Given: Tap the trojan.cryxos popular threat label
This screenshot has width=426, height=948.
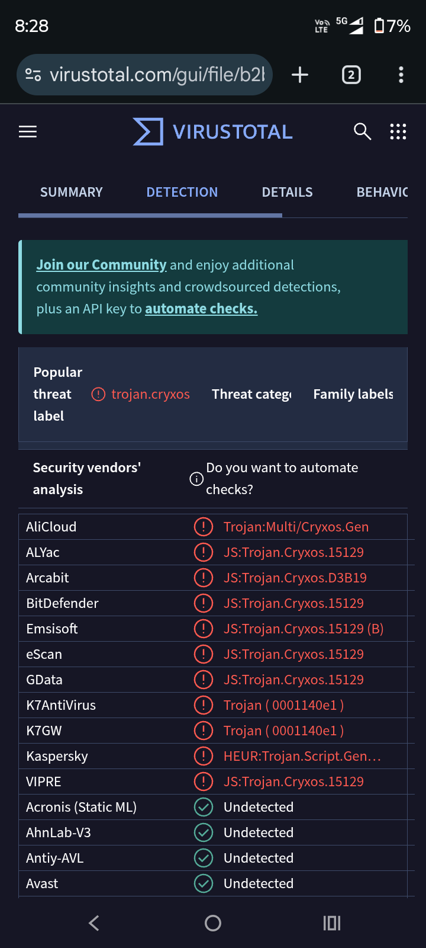Looking at the screenshot, I should tap(150, 394).
